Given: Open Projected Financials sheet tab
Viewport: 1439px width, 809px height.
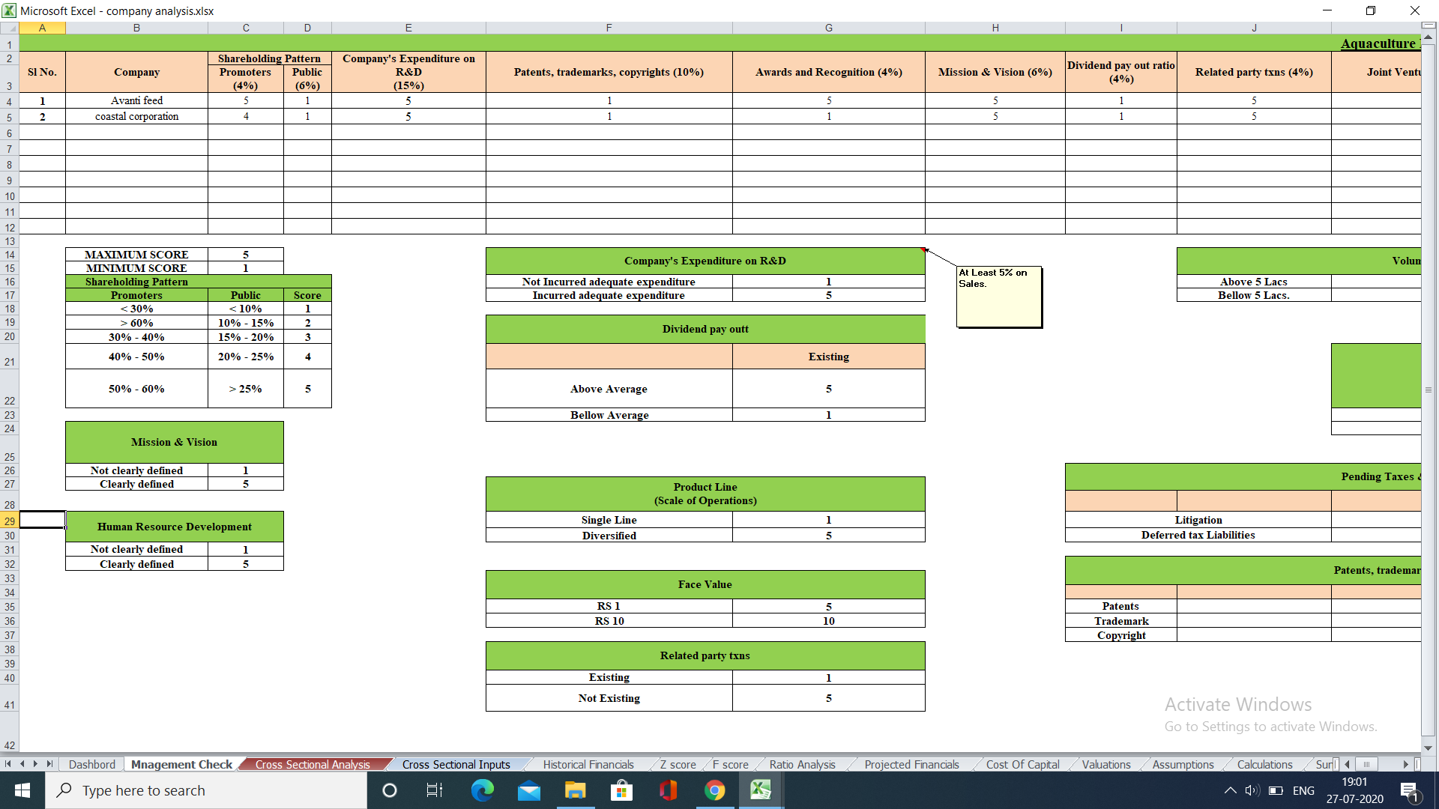Looking at the screenshot, I should click(x=911, y=765).
